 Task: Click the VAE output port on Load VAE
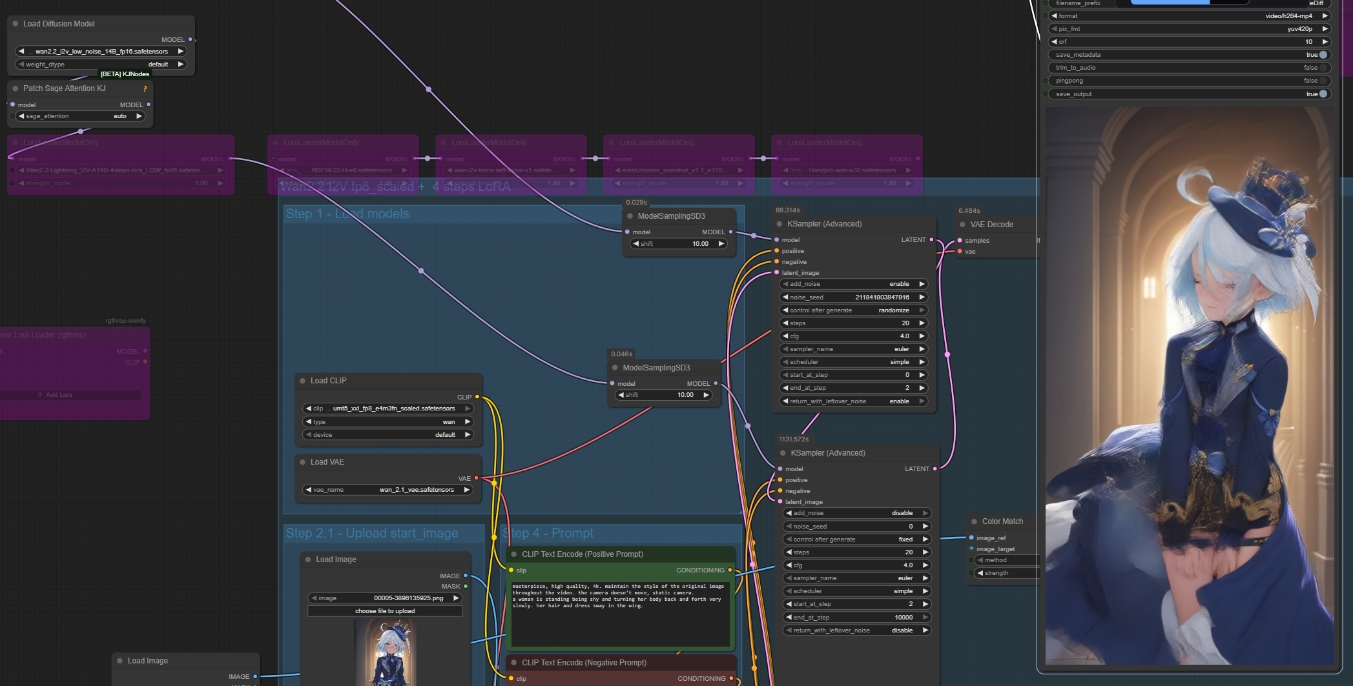pos(477,478)
